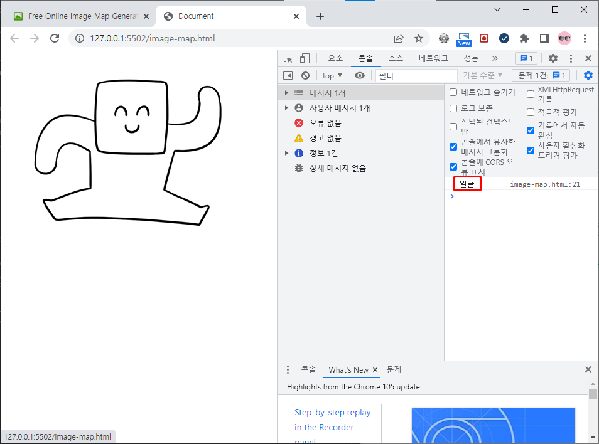
Task: Open the Chrome profile avatar
Action: [x=564, y=38]
